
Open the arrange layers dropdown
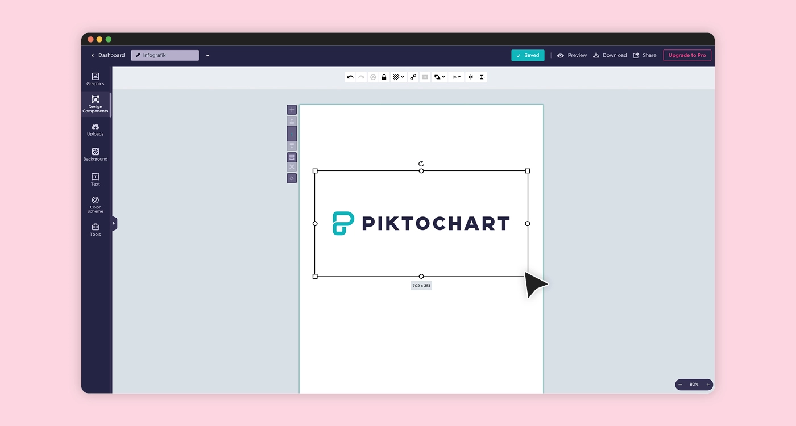point(440,77)
